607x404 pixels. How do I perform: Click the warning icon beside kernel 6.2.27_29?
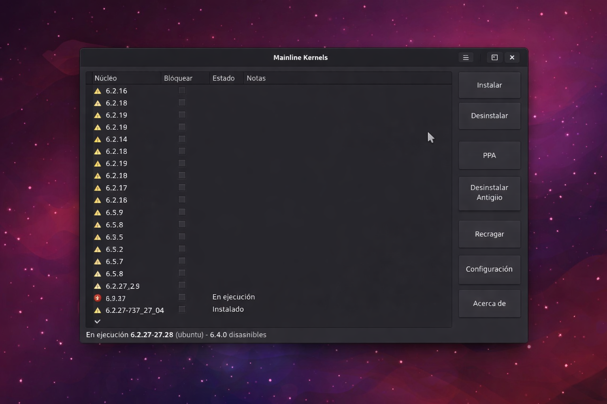pos(98,286)
